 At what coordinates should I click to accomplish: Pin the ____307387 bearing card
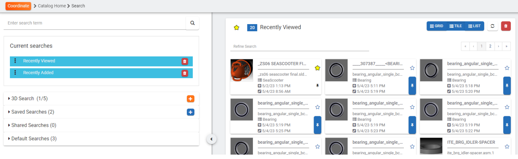click(x=412, y=86)
